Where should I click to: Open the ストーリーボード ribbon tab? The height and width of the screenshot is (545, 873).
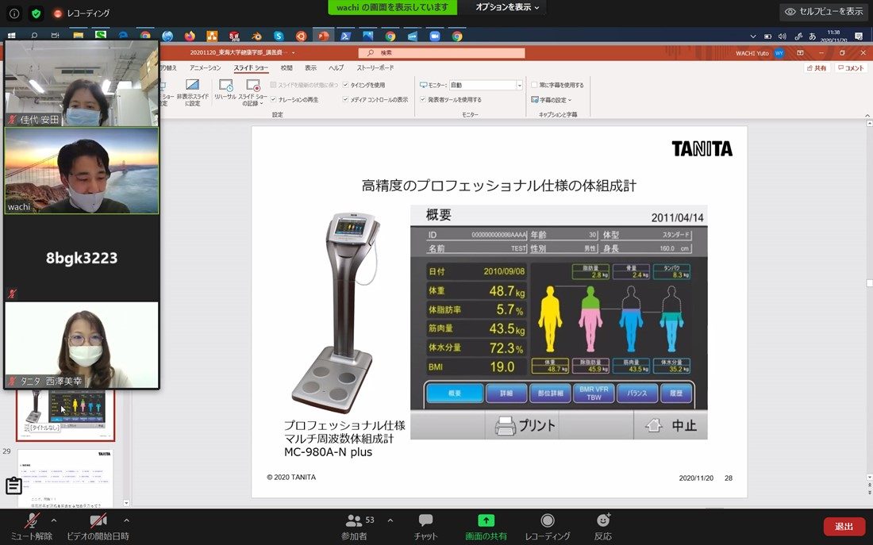pyautogui.click(x=375, y=68)
